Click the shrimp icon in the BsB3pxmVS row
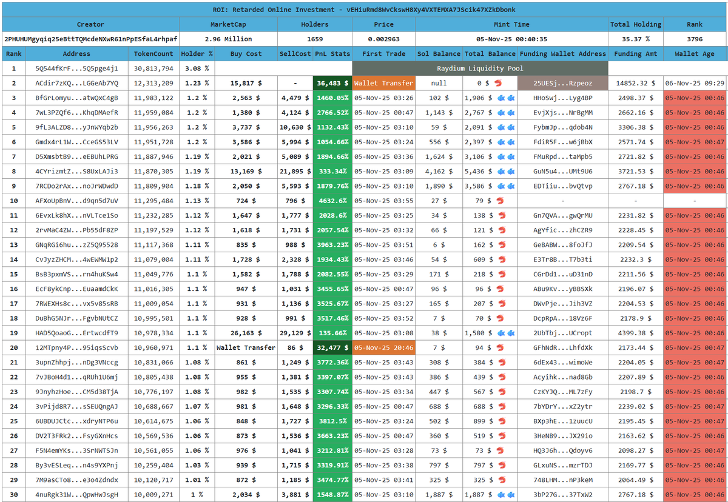The image size is (728, 502). [x=502, y=274]
